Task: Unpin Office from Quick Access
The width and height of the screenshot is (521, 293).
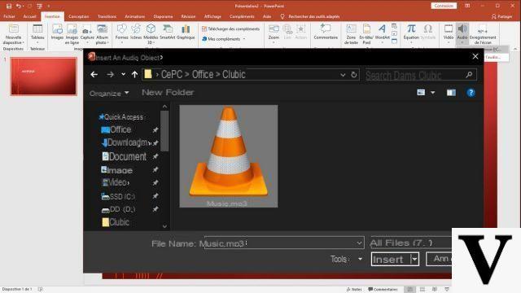Action: [x=155, y=130]
